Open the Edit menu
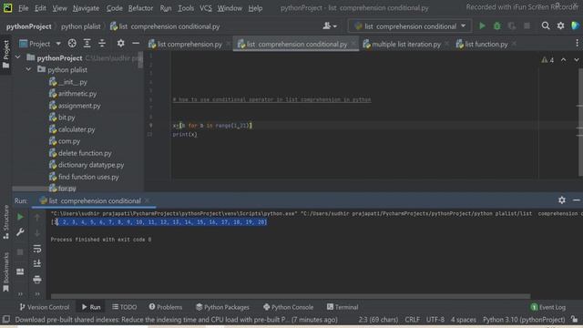Image resolution: width=583 pixels, height=328 pixels. pyautogui.click(x=40, y=8)
